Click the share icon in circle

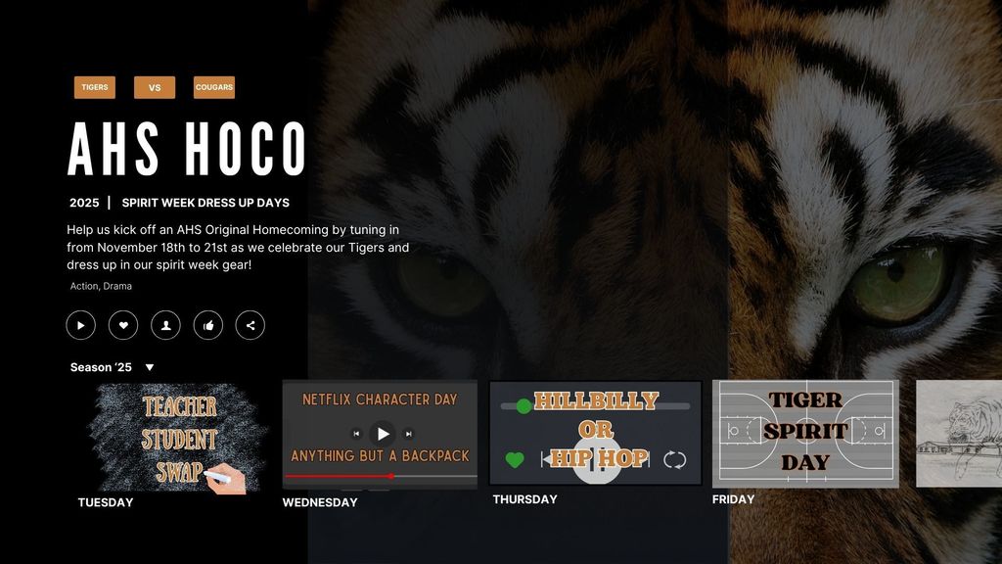(x=250, y=325)
